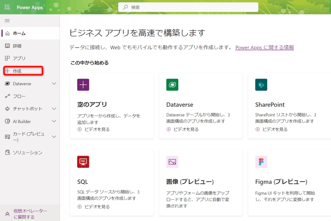Click the Power Apps title in header
331x221 pixels.
tap(30, 7)
